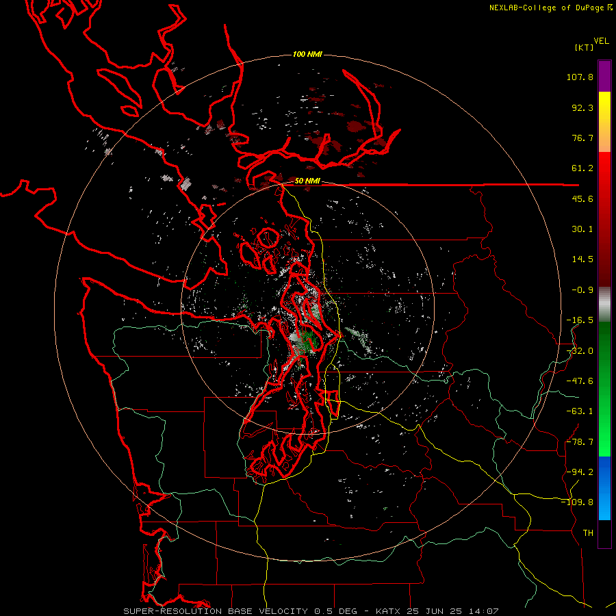Click the -109.8 legend value
The image size is (616, 616).
(577, 502)
